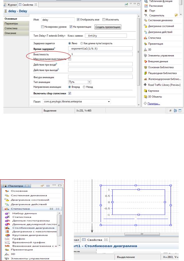Viewport: 184px width, 261px height.
Task: Open the dropdown arrow beside the Соединитель pencil
Action: (181, 15)
